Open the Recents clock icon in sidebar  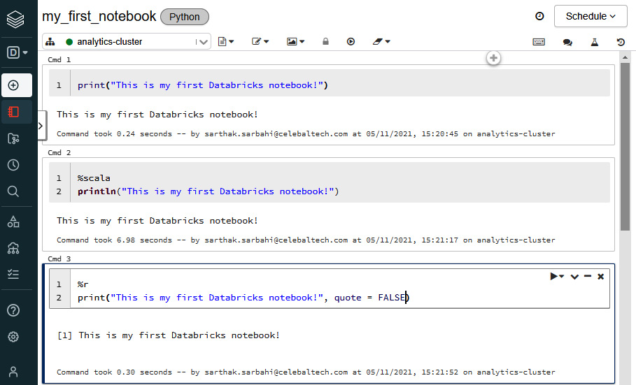(x=13, y=165)
